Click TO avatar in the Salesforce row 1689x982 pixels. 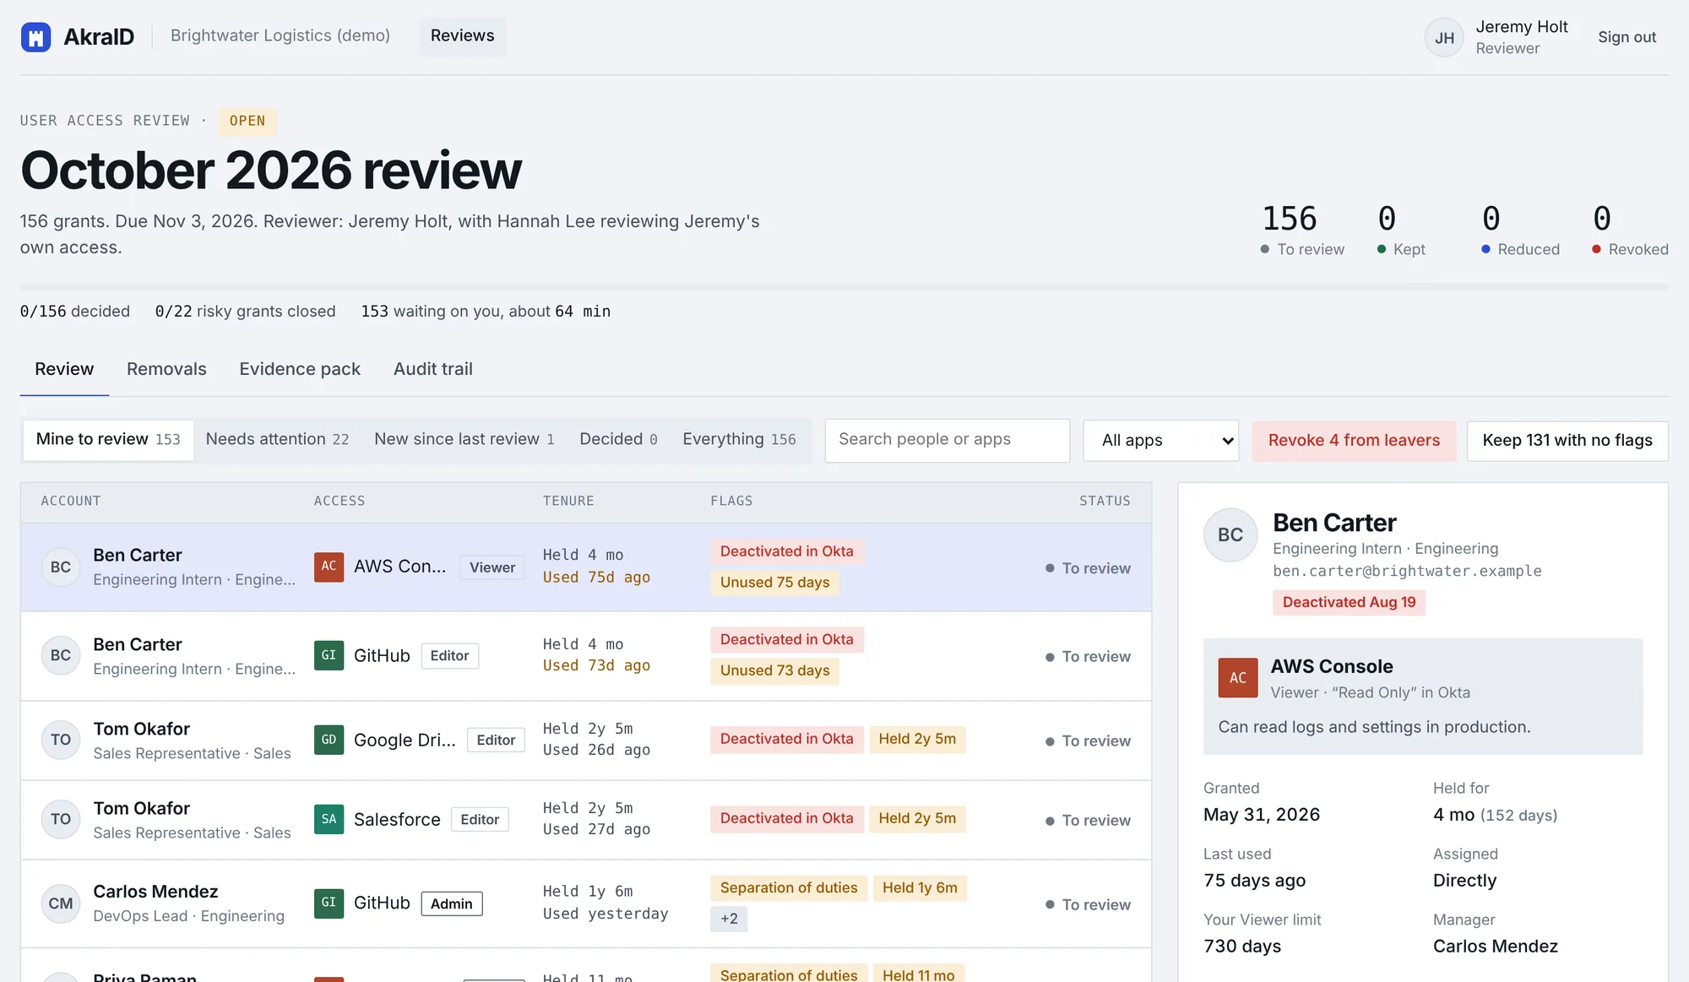click(x=61, y=819)
